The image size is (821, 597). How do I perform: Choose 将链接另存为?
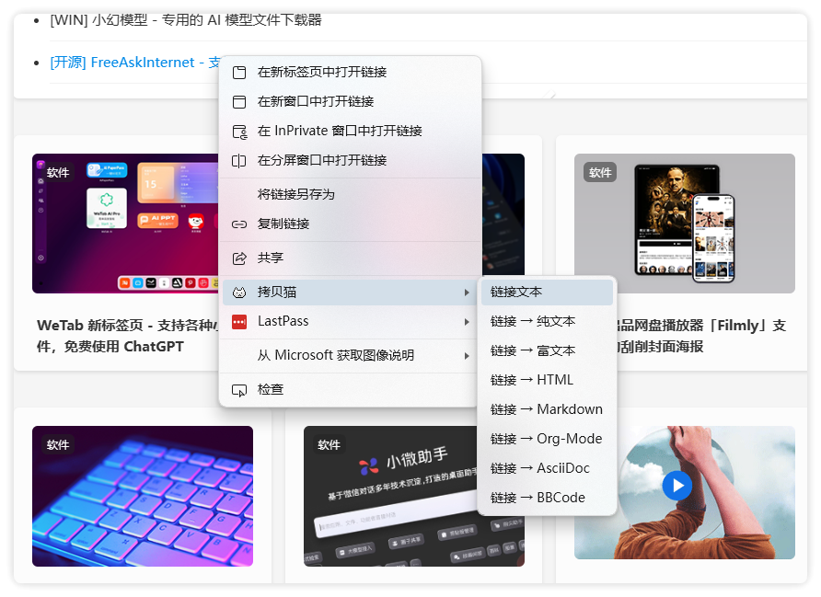pos(350,195)
